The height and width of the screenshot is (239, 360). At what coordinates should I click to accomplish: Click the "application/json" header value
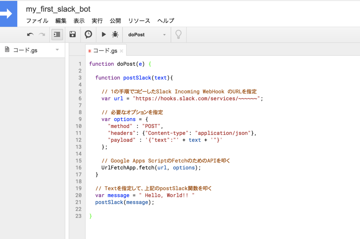pyautogui.click(x=223, y=133)
